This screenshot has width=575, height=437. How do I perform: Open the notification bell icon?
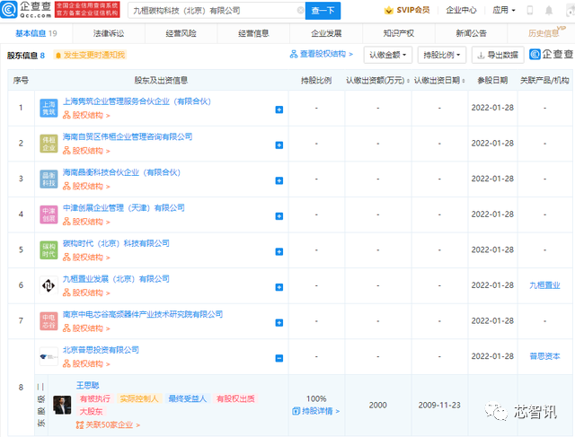549,10
